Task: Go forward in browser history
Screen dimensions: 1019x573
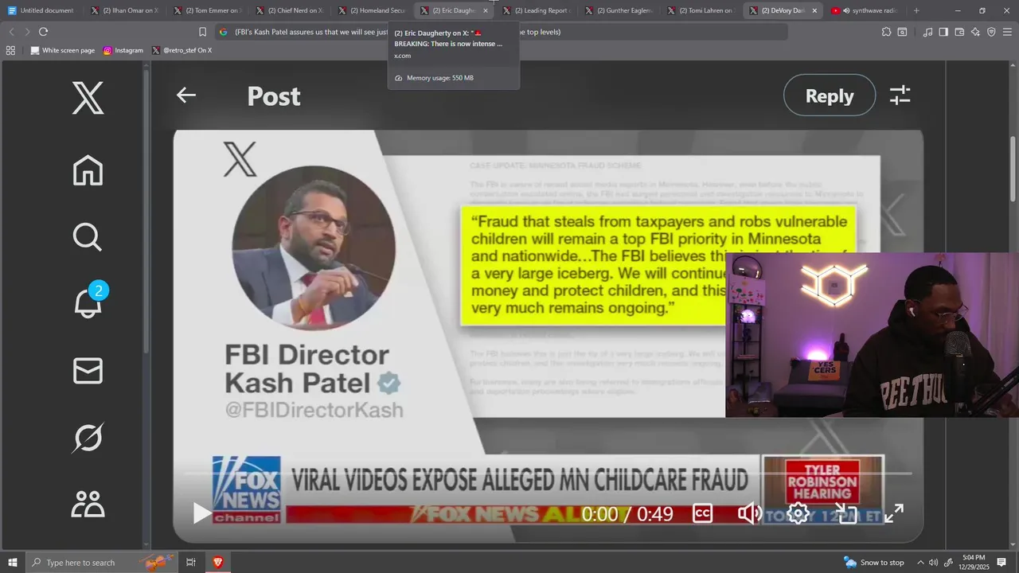Action: (x=26, y=32)
